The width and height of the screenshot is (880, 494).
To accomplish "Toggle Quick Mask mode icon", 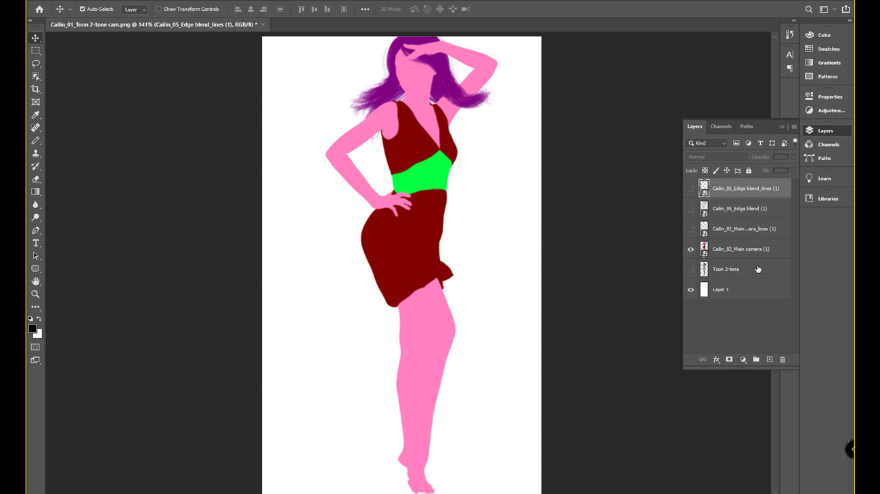I will click(x=36, y=347).
